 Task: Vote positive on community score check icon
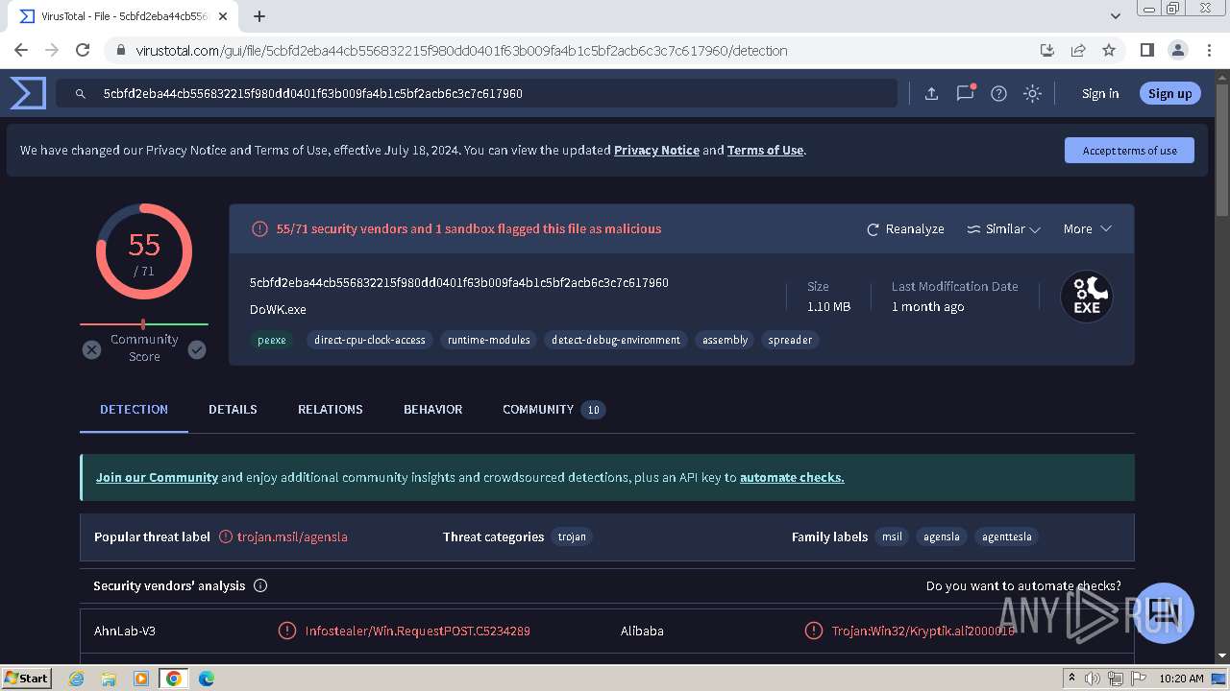[x=197, y=350]
